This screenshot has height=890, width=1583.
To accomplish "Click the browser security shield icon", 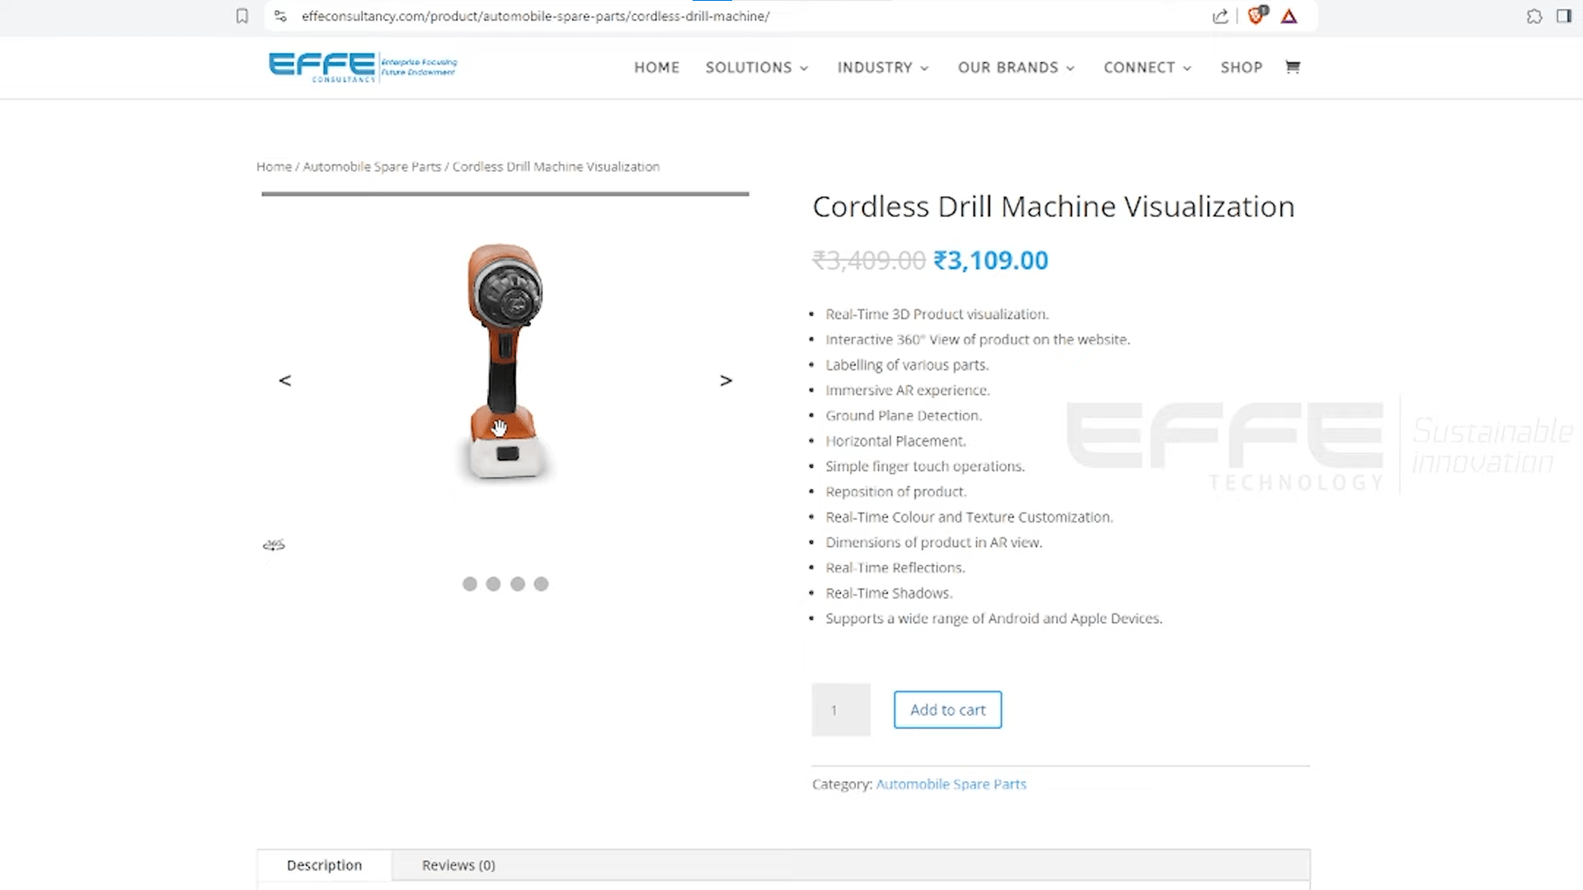I will pos(1256,15).
